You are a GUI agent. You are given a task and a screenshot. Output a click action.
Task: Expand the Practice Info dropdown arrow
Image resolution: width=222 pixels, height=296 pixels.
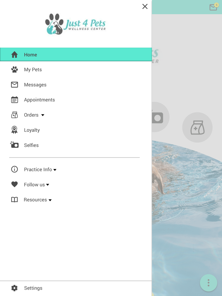[55, 170]
